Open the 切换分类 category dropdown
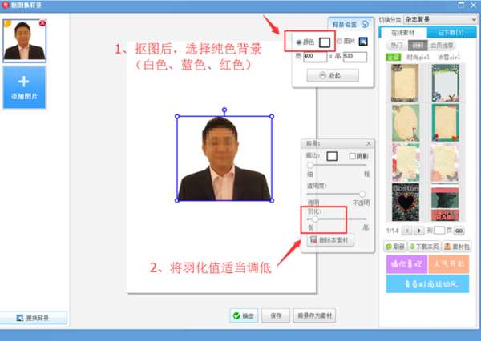 click(x=440, y=19)
